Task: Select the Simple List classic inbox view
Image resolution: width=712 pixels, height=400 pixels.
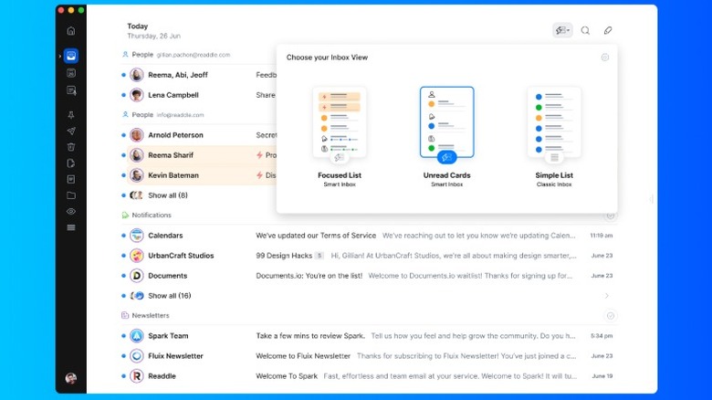Action: click(x=554, y=136)
